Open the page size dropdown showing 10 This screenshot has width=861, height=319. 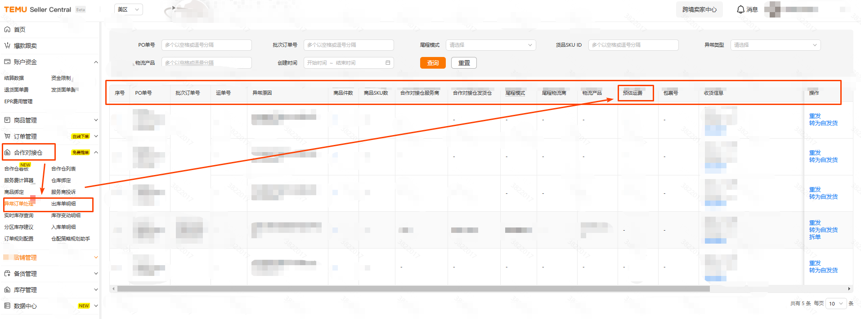coord(836,304)
